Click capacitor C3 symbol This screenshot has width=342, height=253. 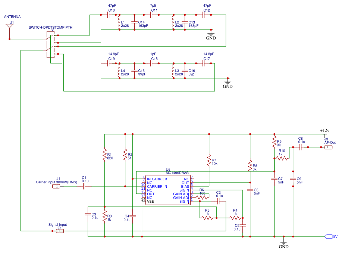pos(88,214)
